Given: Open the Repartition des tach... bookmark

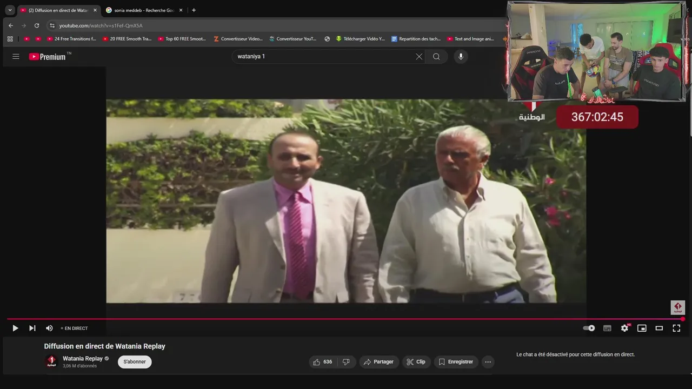Looking at the screenshot, I should coord(416,39).
